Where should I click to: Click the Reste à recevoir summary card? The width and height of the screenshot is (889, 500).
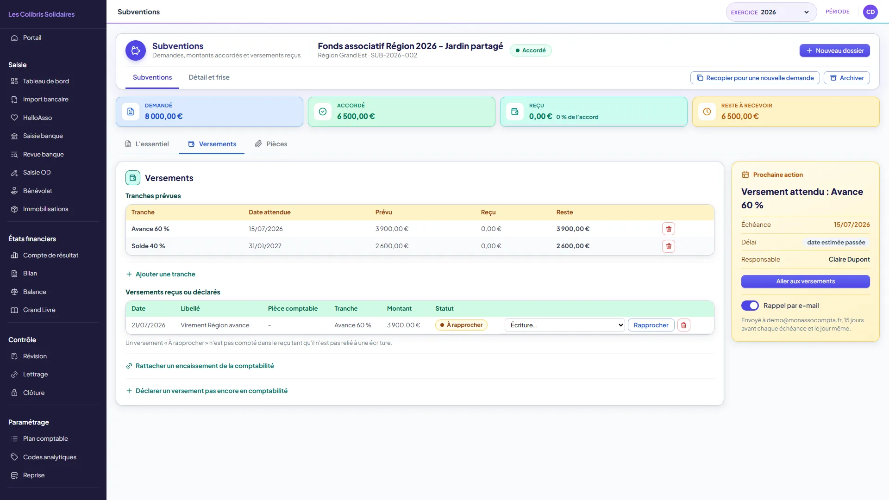pyautogui.click(x=786, y=112)
